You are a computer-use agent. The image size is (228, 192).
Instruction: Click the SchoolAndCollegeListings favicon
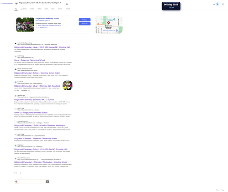click(x=16, y=44)
